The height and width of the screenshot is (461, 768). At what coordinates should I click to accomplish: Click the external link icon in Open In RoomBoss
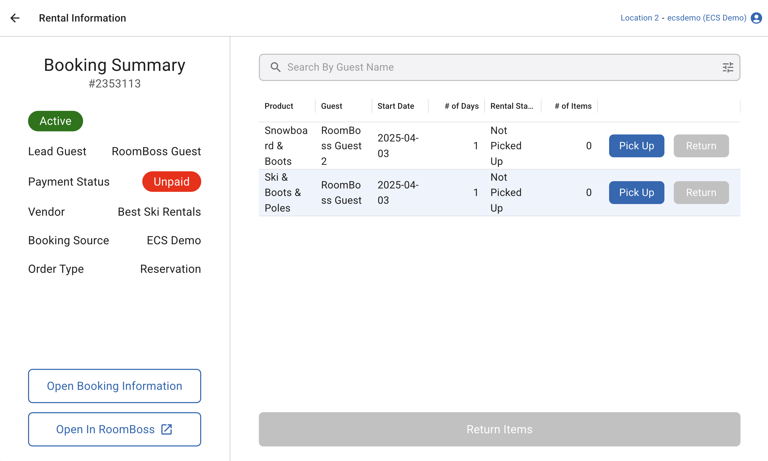[166, 429]
